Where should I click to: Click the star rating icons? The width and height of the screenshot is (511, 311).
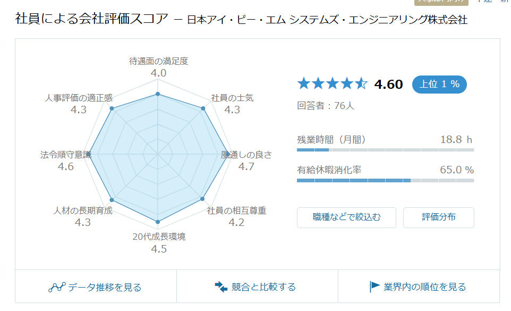click(x=333, y=84)
